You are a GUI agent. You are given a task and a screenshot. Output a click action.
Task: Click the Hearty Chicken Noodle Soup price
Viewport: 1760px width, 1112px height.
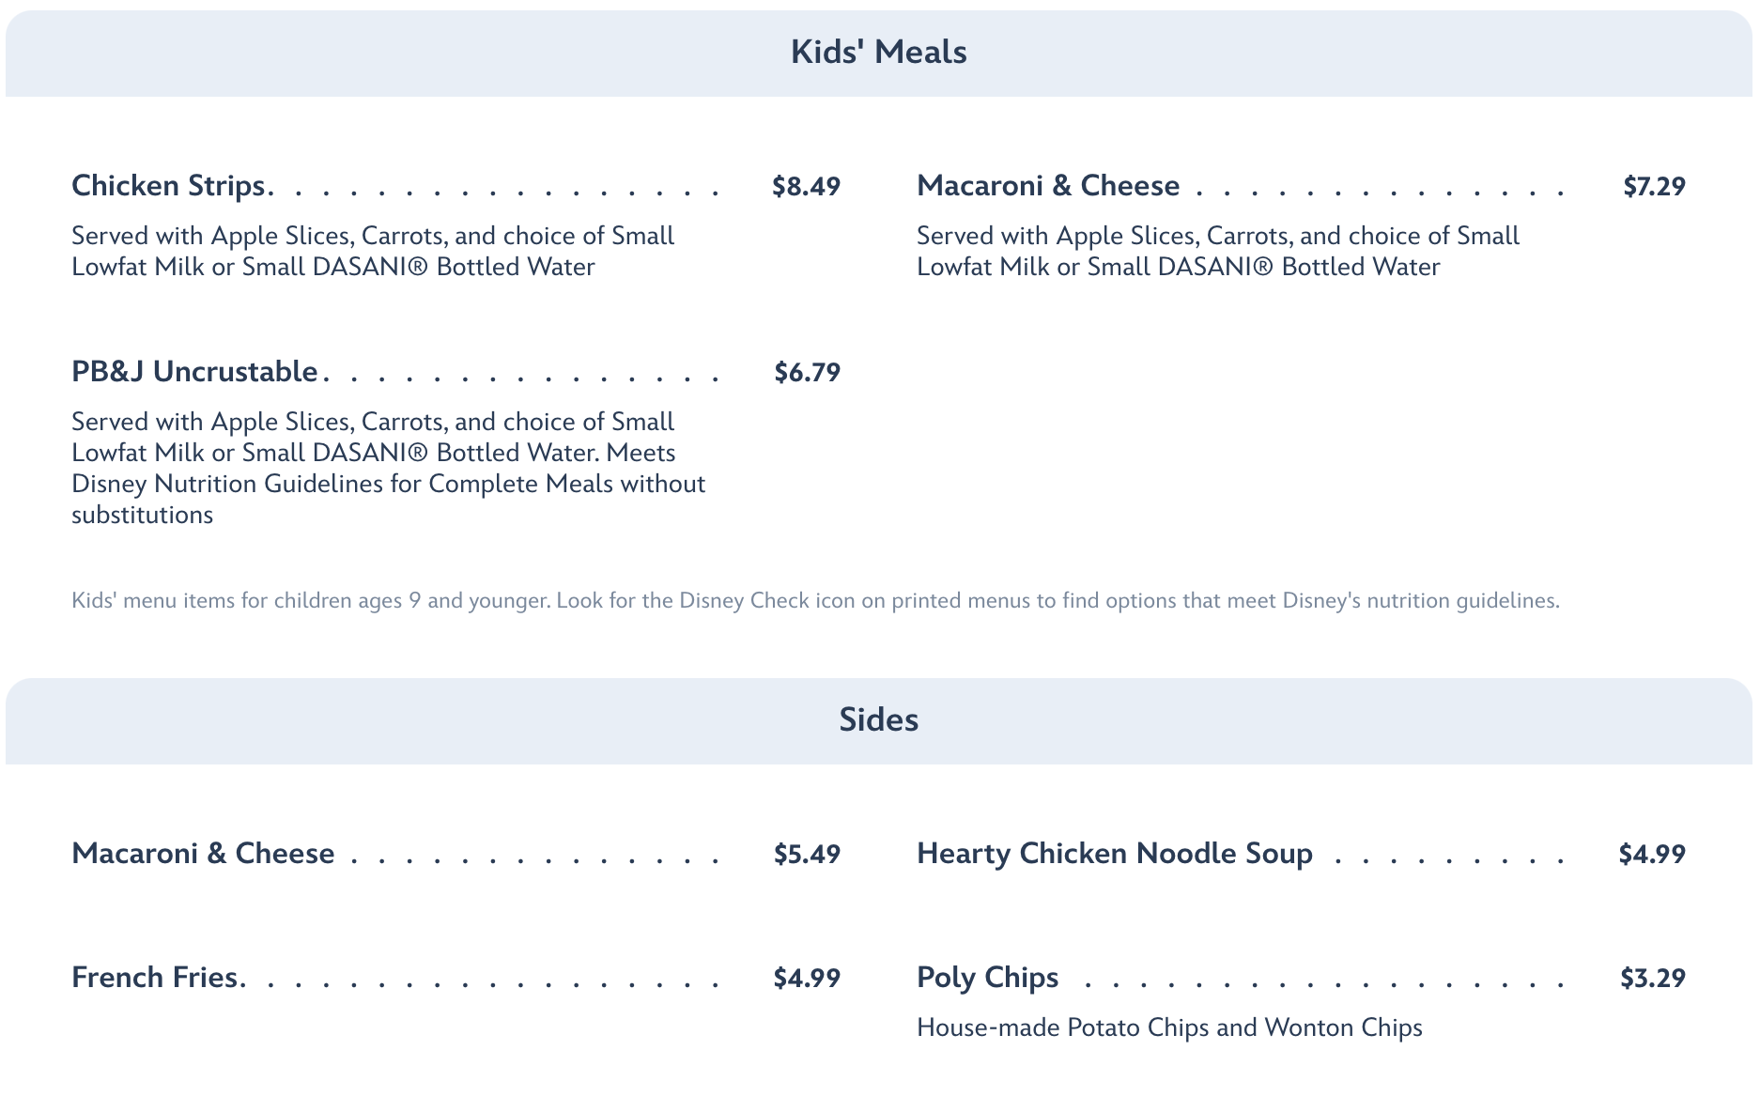click(1652, 854)
